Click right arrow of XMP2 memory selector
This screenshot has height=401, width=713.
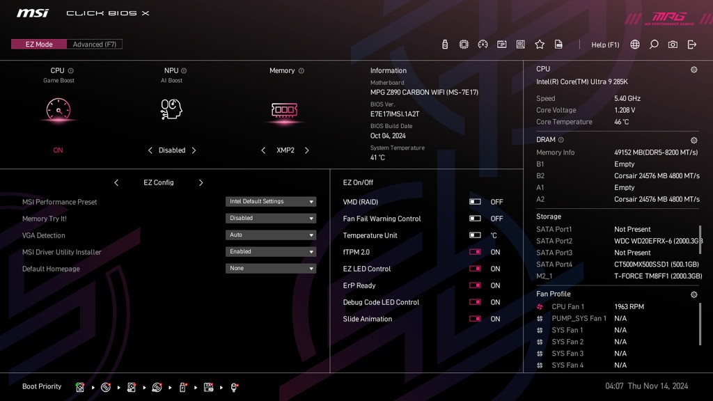click(x=307, y=150)
